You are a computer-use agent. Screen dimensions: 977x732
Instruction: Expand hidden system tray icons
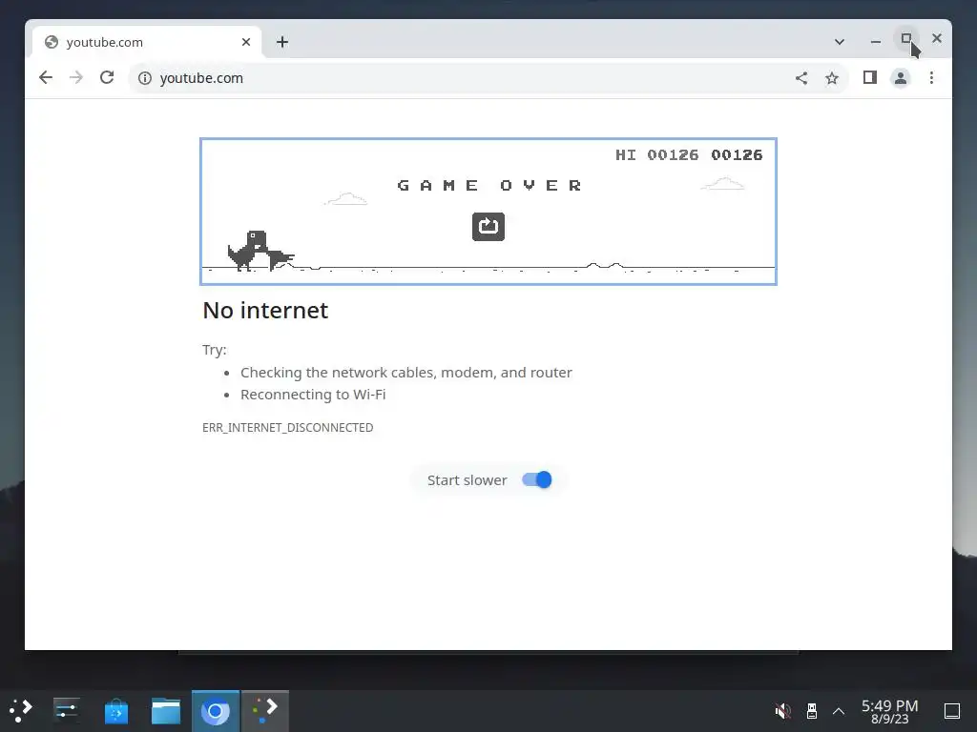click(839, 711)
